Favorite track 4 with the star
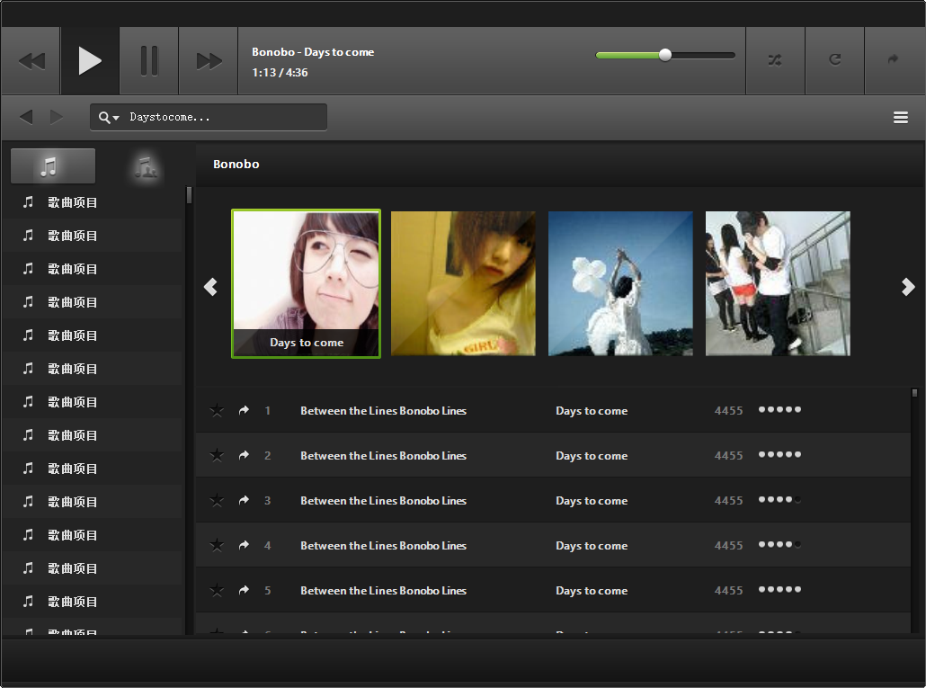This screenshot has width=926, height=688. [217, 545]
